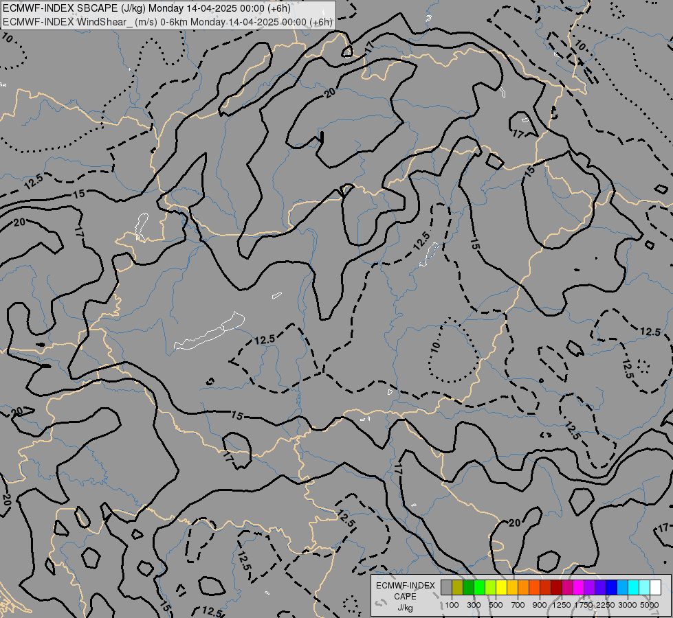Select the yellow-green lime legend swatch
The height and width of the screenshot is (618, 673).
490,587
